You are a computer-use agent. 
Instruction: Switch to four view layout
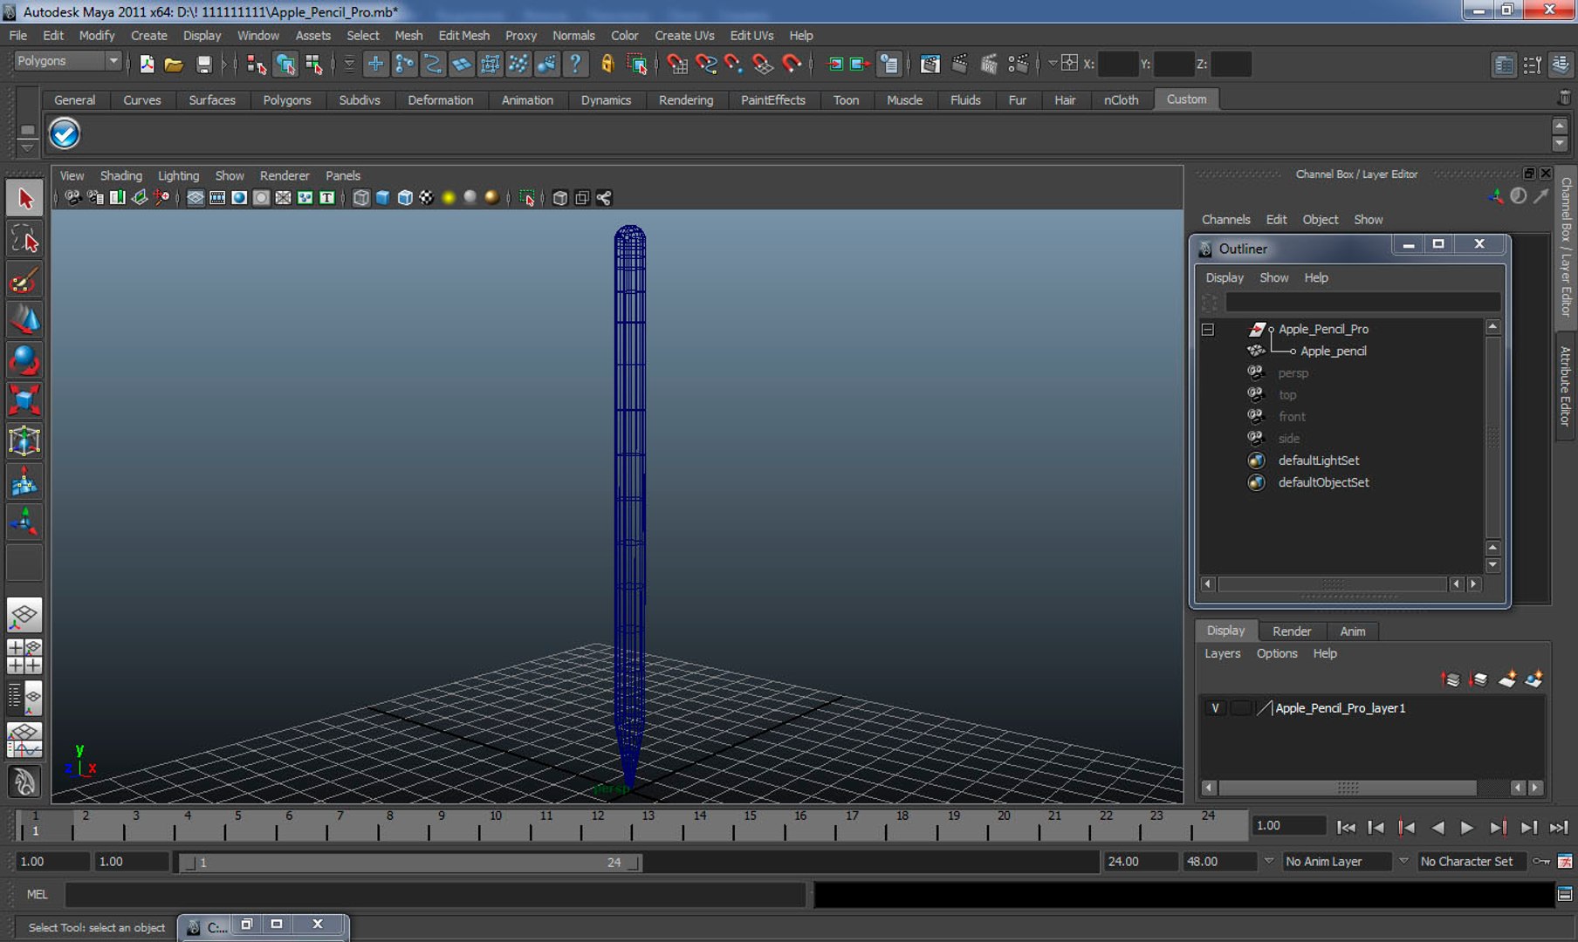tap(24, 656)
